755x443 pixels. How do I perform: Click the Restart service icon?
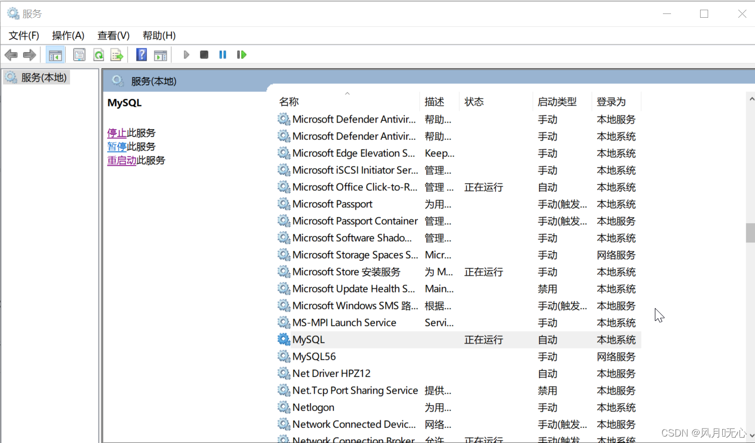[x=242, y=54]
